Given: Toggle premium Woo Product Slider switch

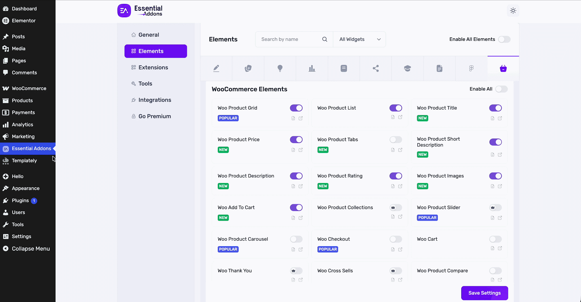Looking at the screenshot, I should tap(495, 208).
